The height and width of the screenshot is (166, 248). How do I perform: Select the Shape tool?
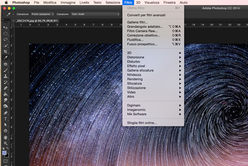[x=5, y=131]
